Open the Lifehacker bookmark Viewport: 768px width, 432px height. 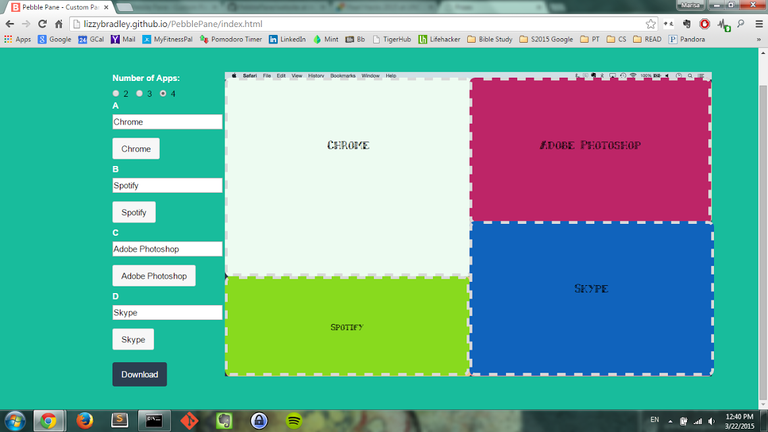[440, 40]
